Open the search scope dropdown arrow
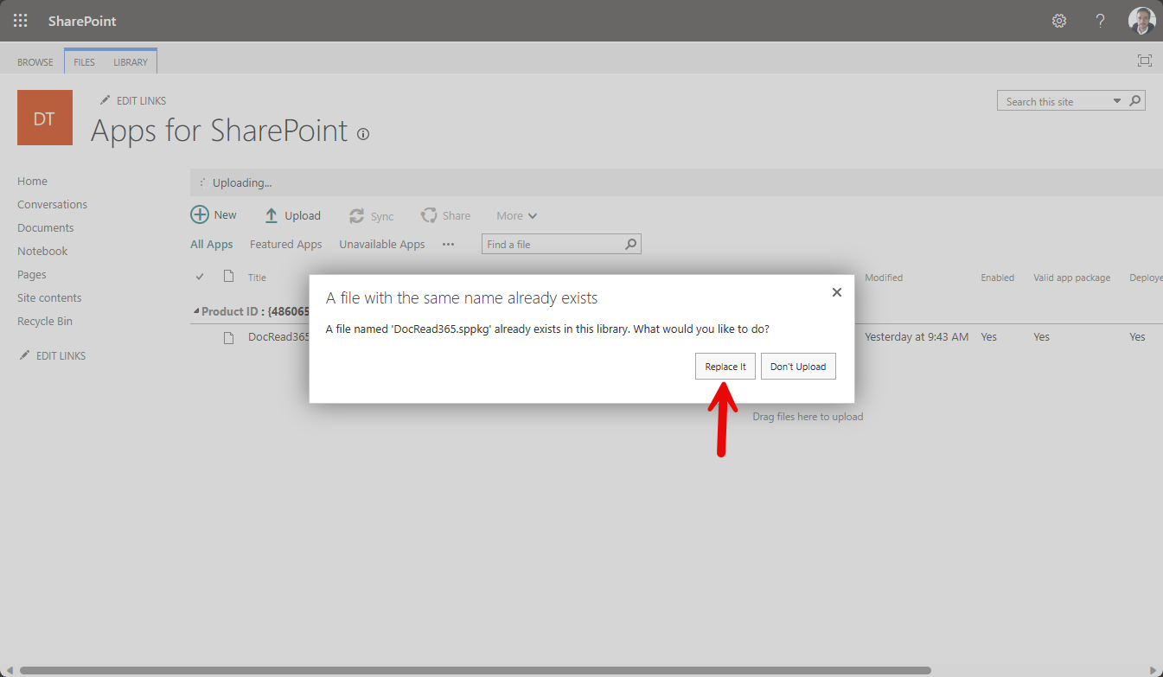Viewport: 1163px width, 677px height. tap(1117, 101)
